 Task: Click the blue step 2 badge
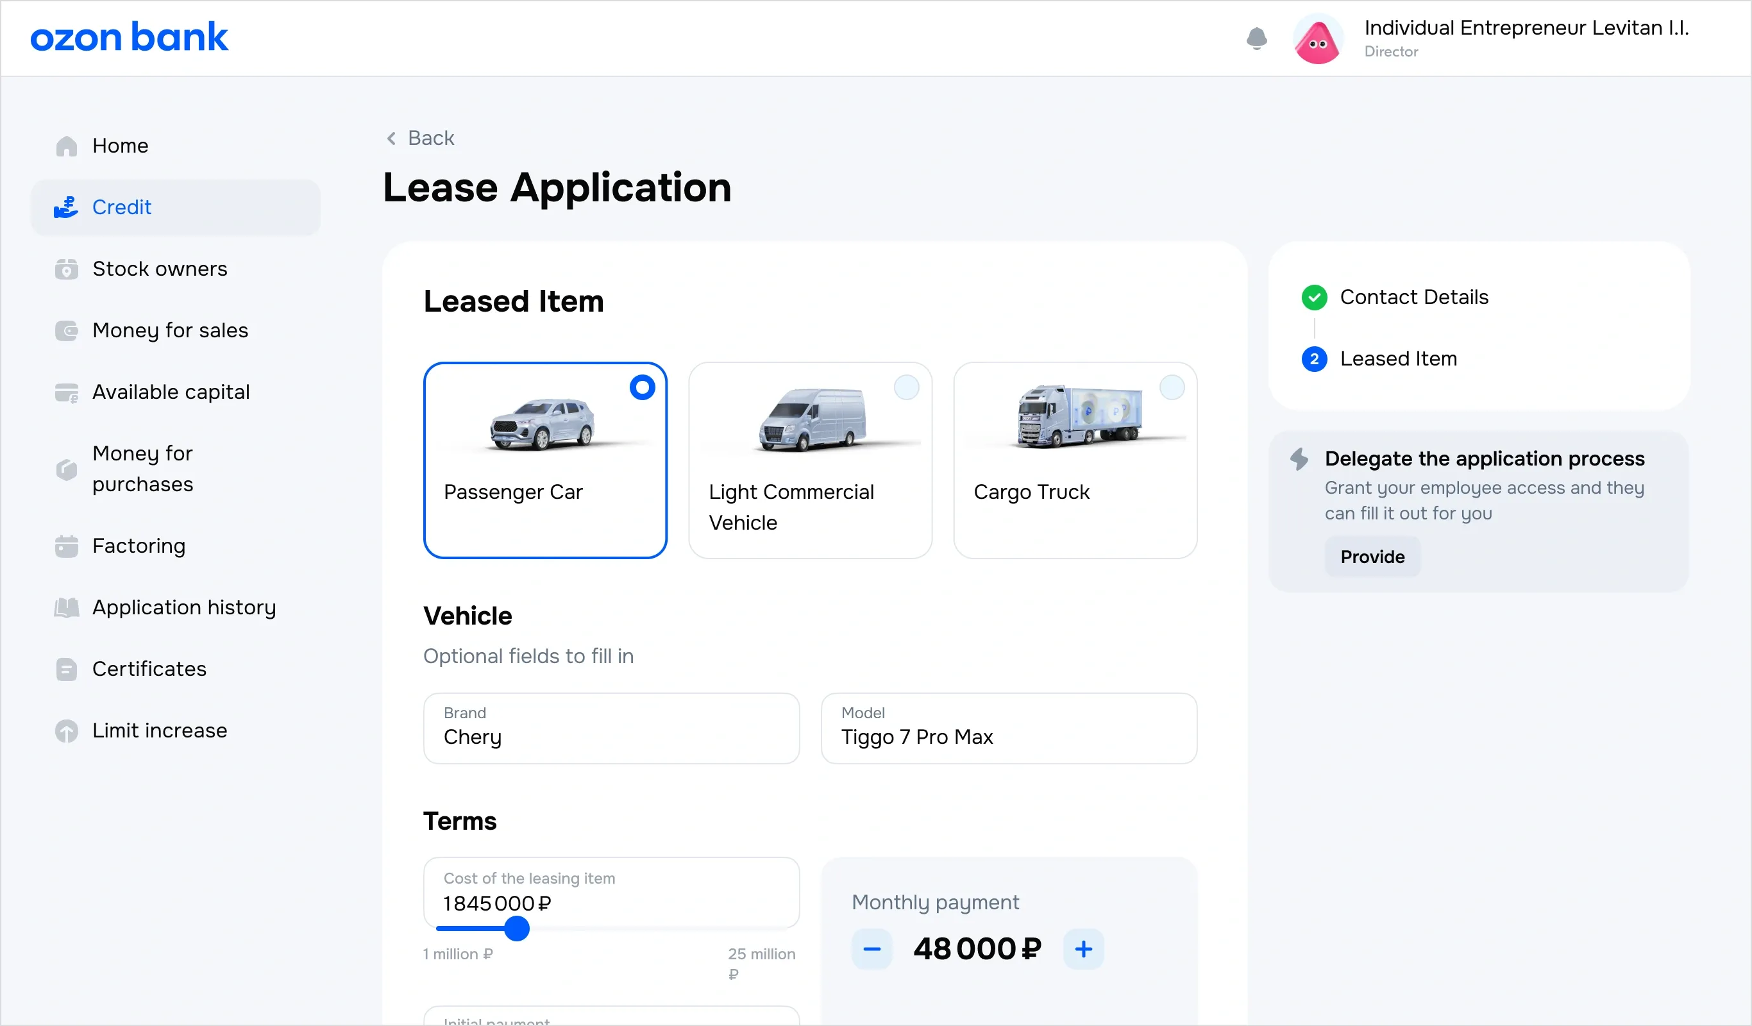pyautogui.click(x=1314, y=359)
